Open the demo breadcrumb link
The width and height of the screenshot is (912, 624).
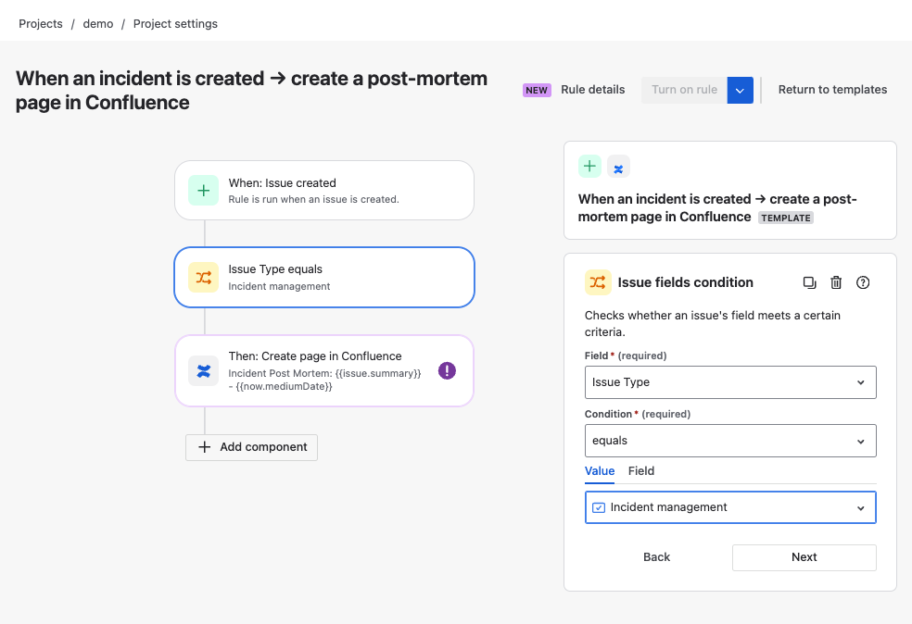(97, 24)
